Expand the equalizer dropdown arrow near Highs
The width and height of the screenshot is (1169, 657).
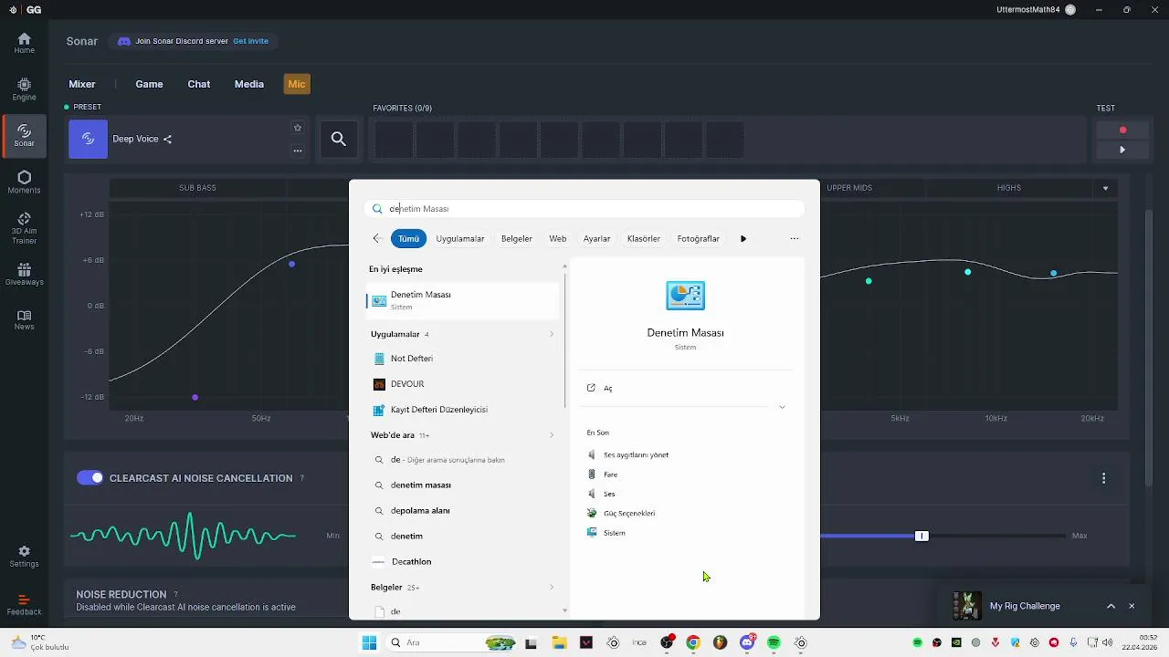[1105, 188]
